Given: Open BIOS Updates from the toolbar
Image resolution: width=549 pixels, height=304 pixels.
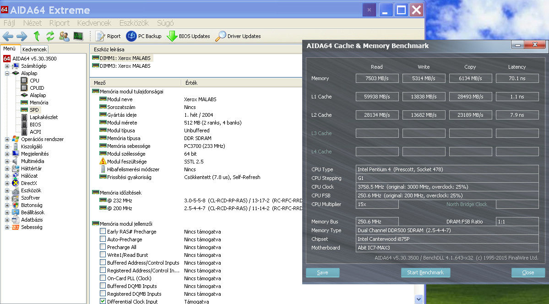Looking at the screenshot, I should point(188,36).
